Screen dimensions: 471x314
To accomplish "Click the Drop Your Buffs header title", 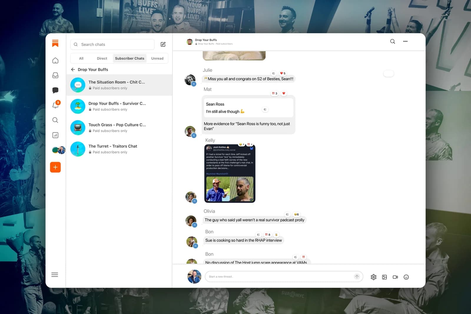I will coord(206,40).
